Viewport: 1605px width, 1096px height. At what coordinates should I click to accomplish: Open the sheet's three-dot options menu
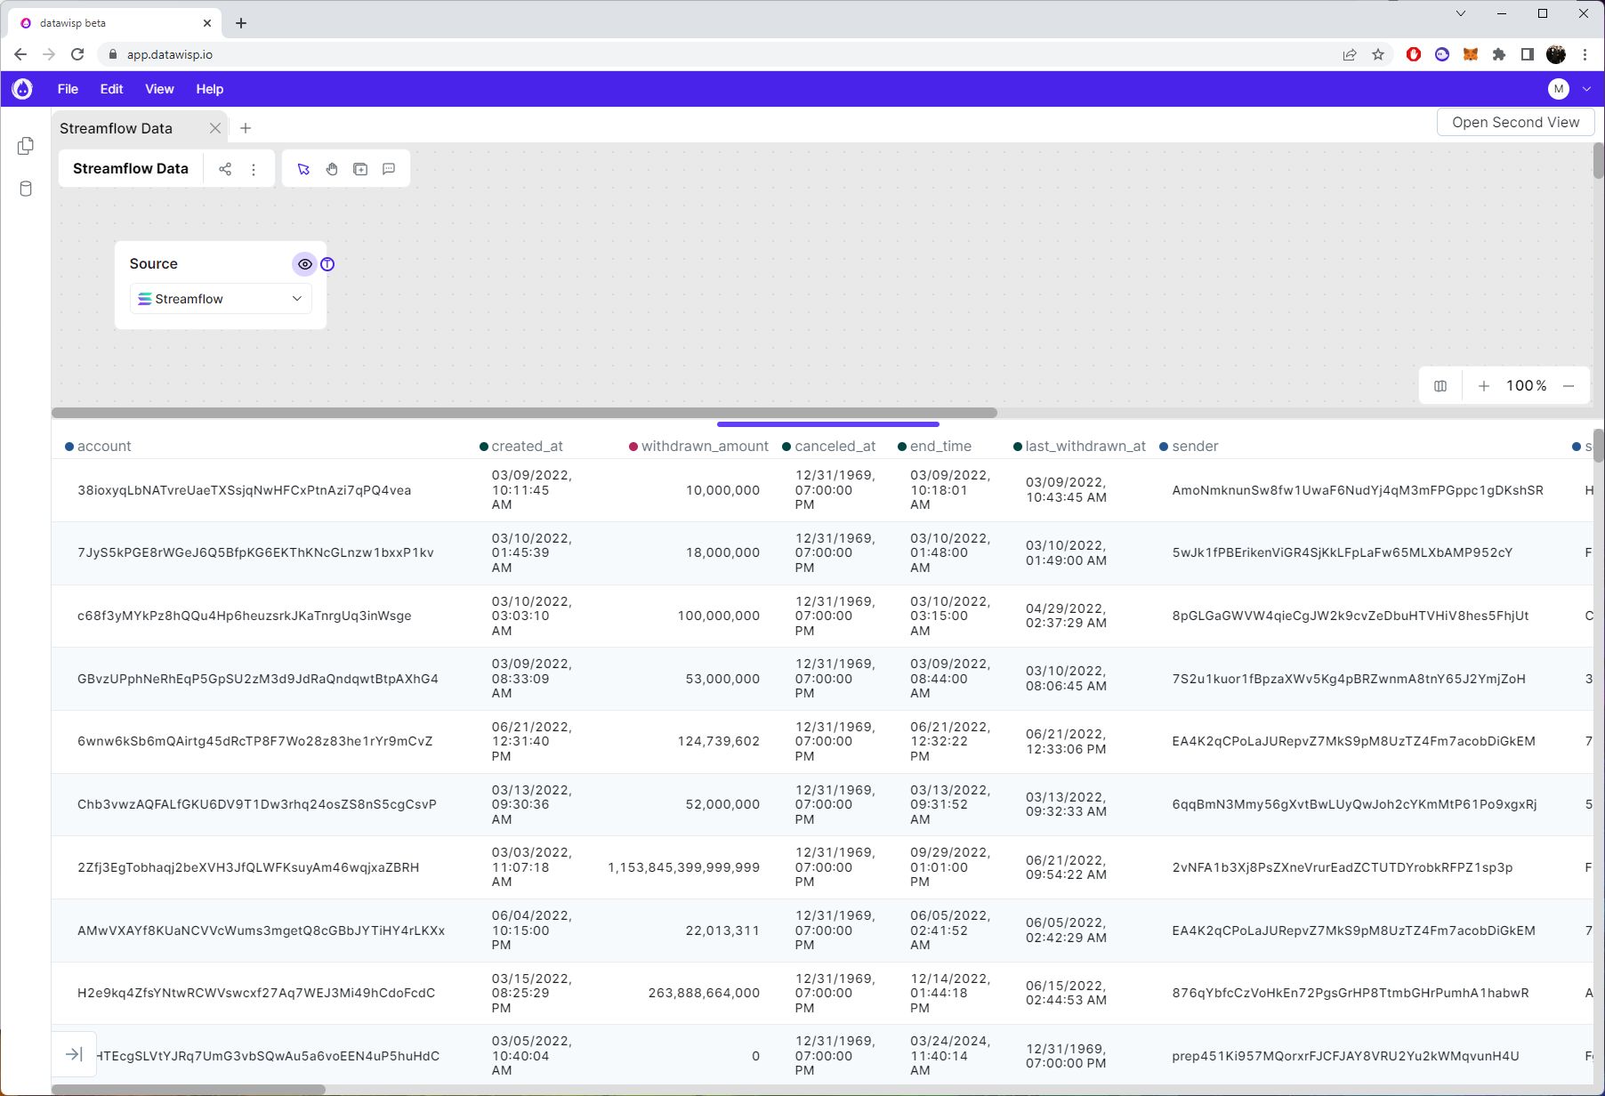pos(254,169)
